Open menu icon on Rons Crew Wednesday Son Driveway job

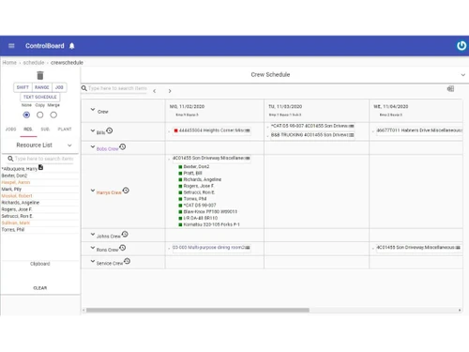[x=458, y=248]
